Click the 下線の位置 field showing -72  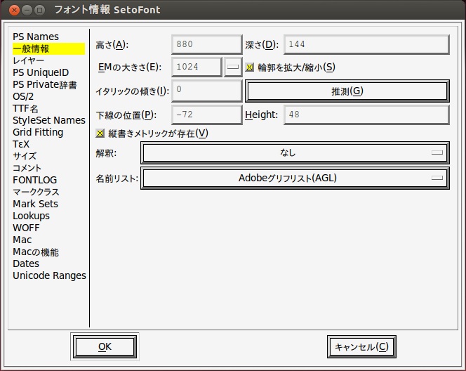207,115
